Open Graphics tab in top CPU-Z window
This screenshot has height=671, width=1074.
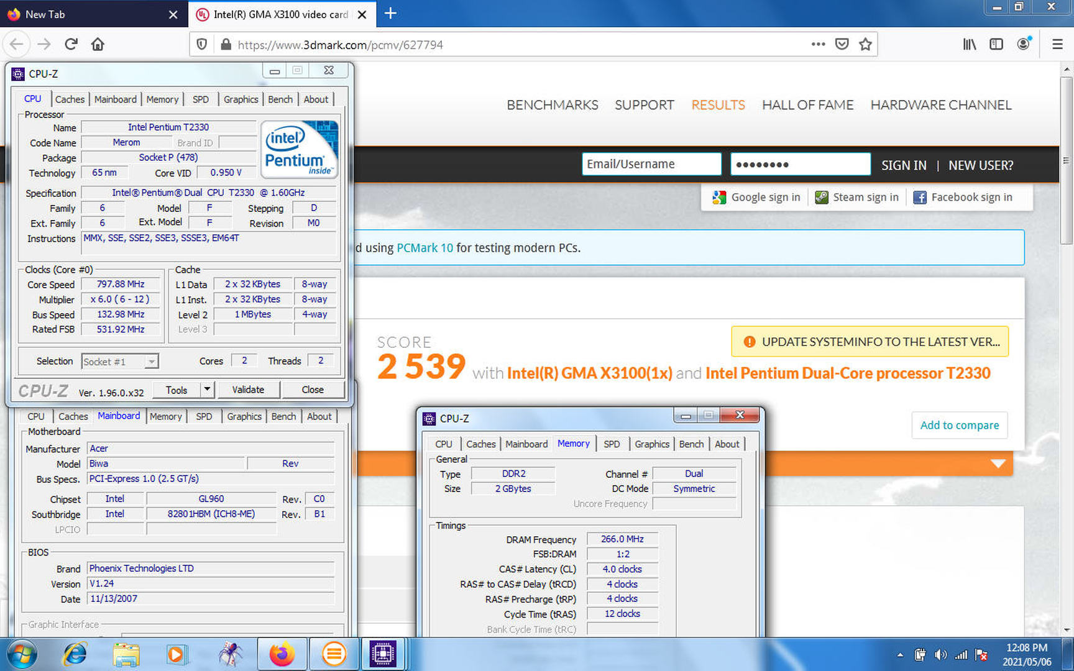241,99
